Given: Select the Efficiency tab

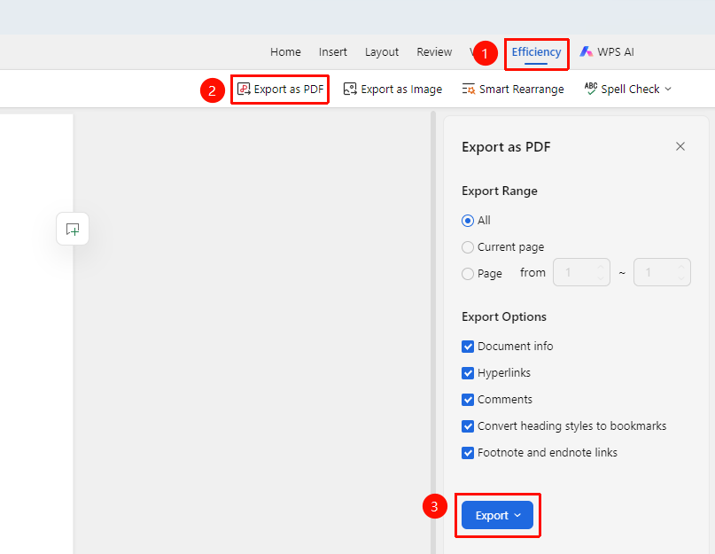Looking at the screenshot, I should coord(536,52).
